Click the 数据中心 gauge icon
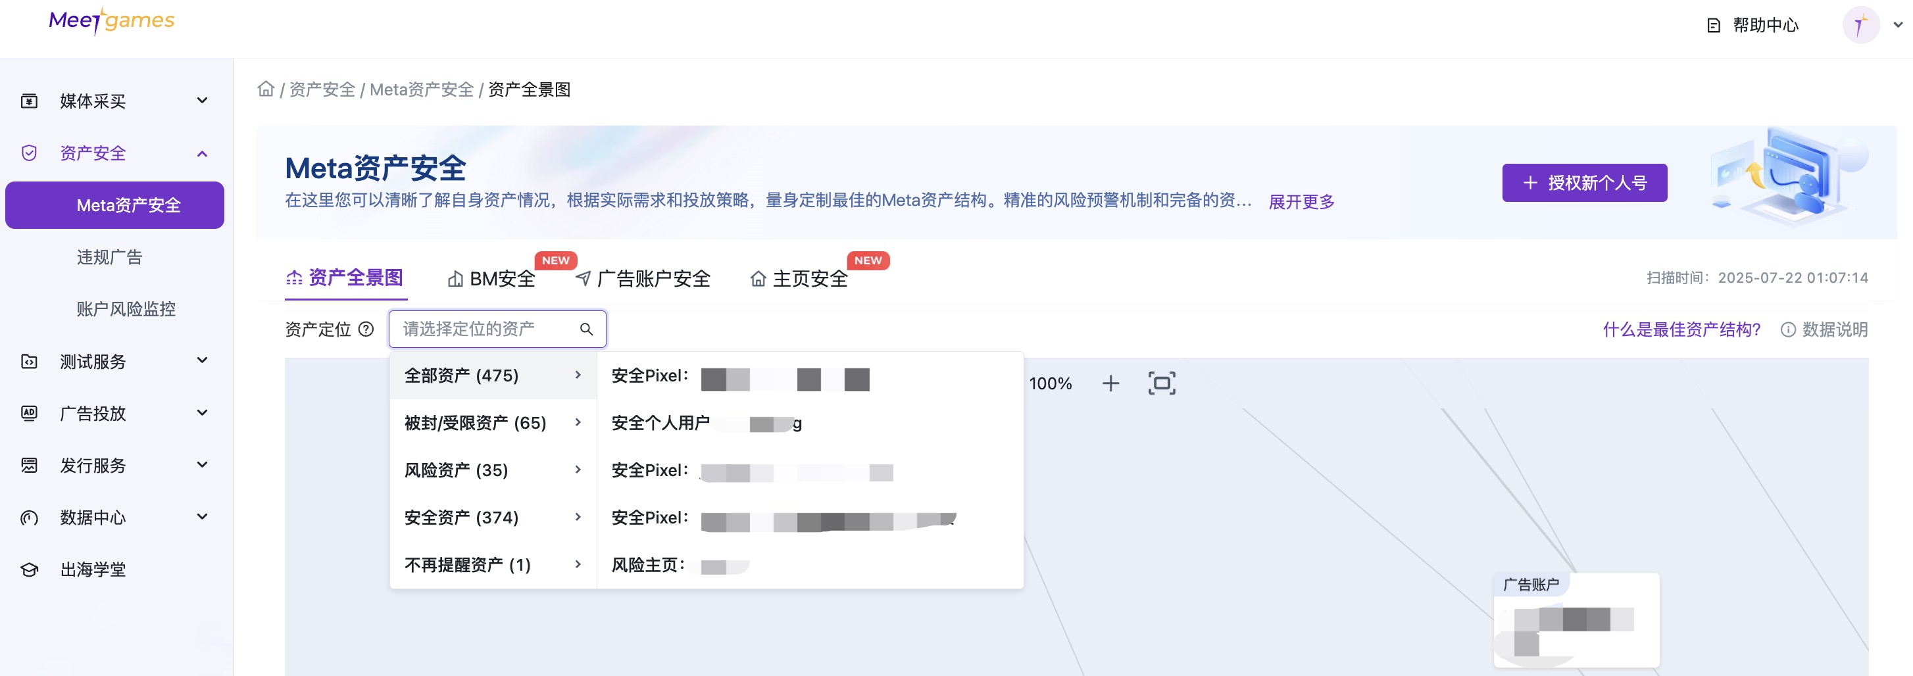Image resolution: width=1913 pixels, height=676 pixels. coord(29,518)
